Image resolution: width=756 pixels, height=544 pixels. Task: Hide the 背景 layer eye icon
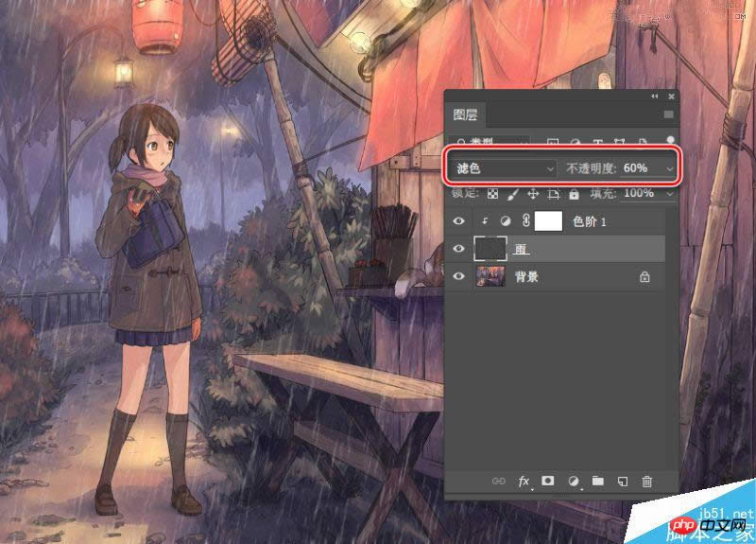pos(459,276)
